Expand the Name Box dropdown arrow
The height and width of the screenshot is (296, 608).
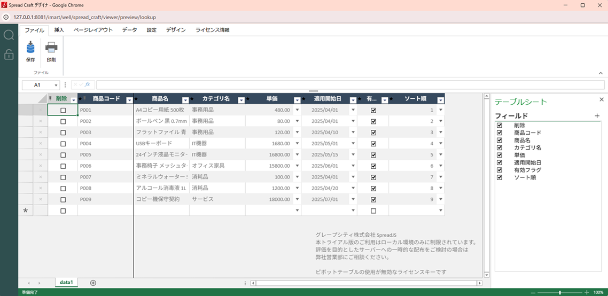[x=56, y=85]
